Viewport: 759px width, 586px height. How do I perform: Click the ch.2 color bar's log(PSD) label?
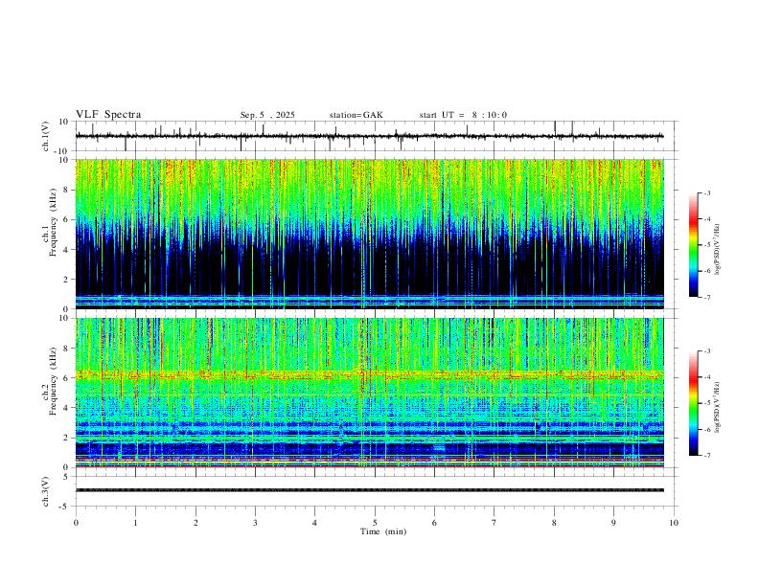pyautogui.click(x=718, y=407)
